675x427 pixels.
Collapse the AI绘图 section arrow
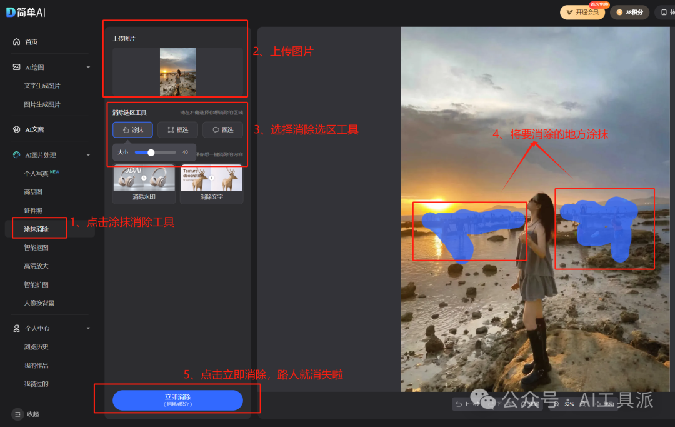coord(88,67)
